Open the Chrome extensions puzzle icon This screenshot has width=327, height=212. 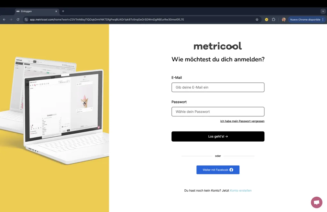pyautogui.click(x=273, y=20)
